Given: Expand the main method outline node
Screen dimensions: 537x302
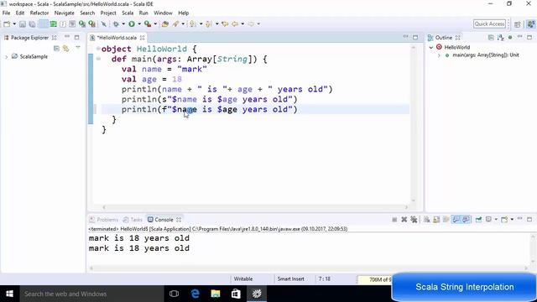Looking at the screenshot, I should (x=439, y=55).
